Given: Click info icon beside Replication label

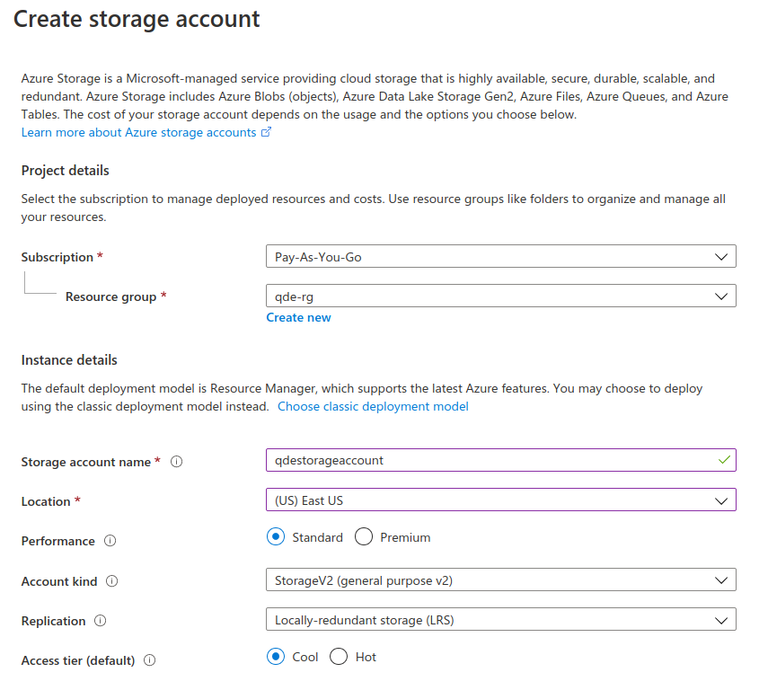Looking at the screenshot, I should click(101, 621).
